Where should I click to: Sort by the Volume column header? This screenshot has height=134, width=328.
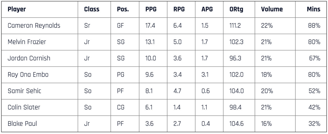point(272,10)
